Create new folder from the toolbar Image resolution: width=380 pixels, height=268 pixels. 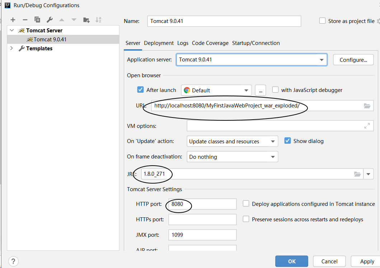click(86, 20)
